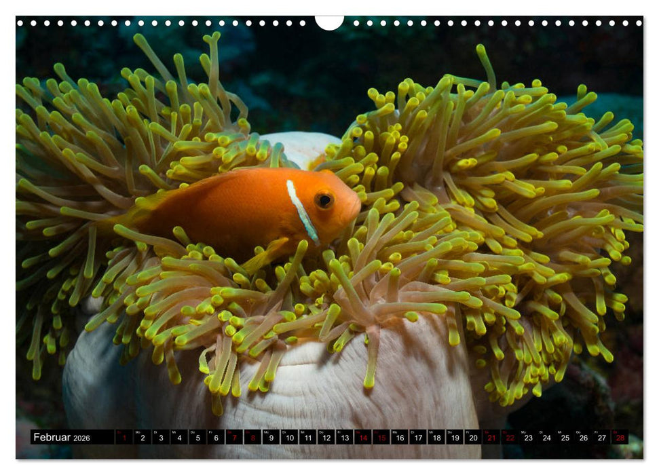Select date 24 in the date strip
The image size is (659, 475).
click(x=546, y=438)
